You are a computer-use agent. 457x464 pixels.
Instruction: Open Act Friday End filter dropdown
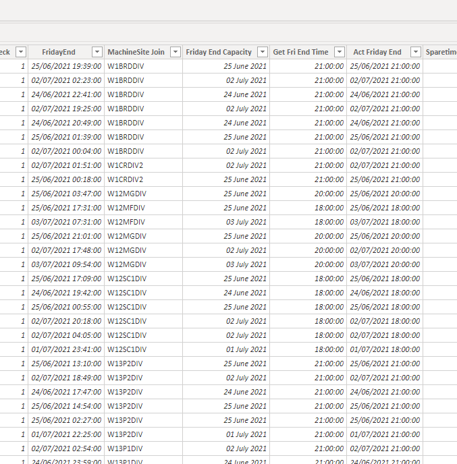(416, 52)
